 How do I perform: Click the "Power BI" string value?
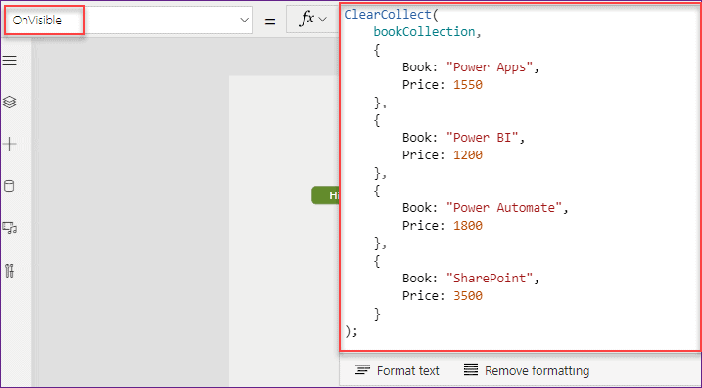click(x=482, y=138)
